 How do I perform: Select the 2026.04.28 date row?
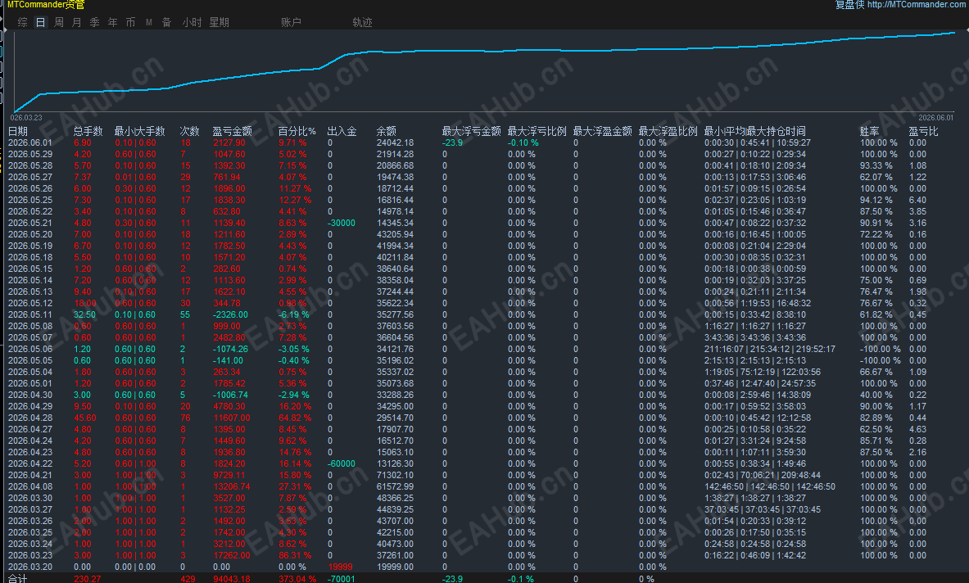(x=30, y=418)
